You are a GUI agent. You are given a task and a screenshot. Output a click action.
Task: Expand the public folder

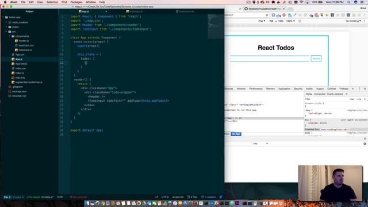point(16,27)
